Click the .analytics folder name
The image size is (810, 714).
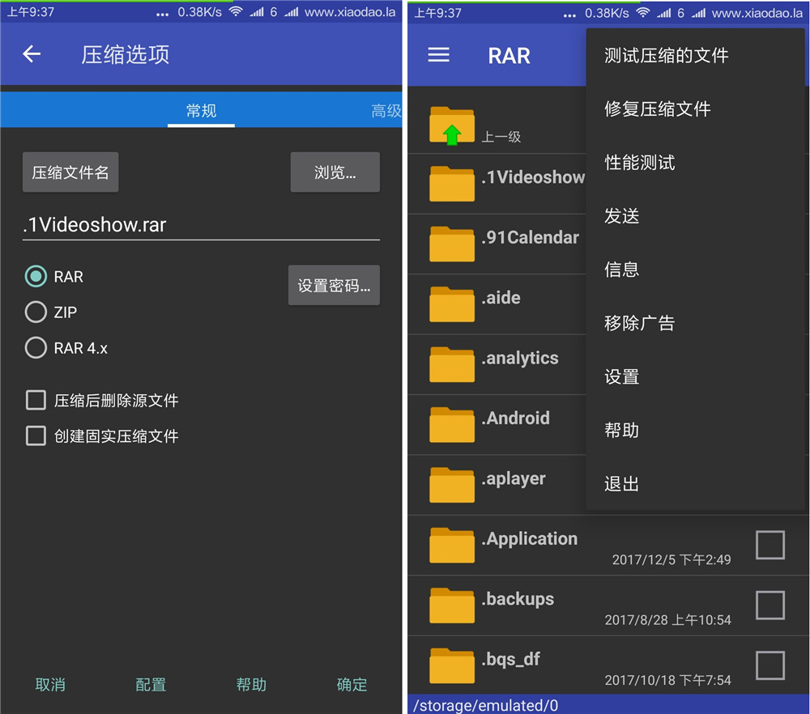click(x=520, y=359)
